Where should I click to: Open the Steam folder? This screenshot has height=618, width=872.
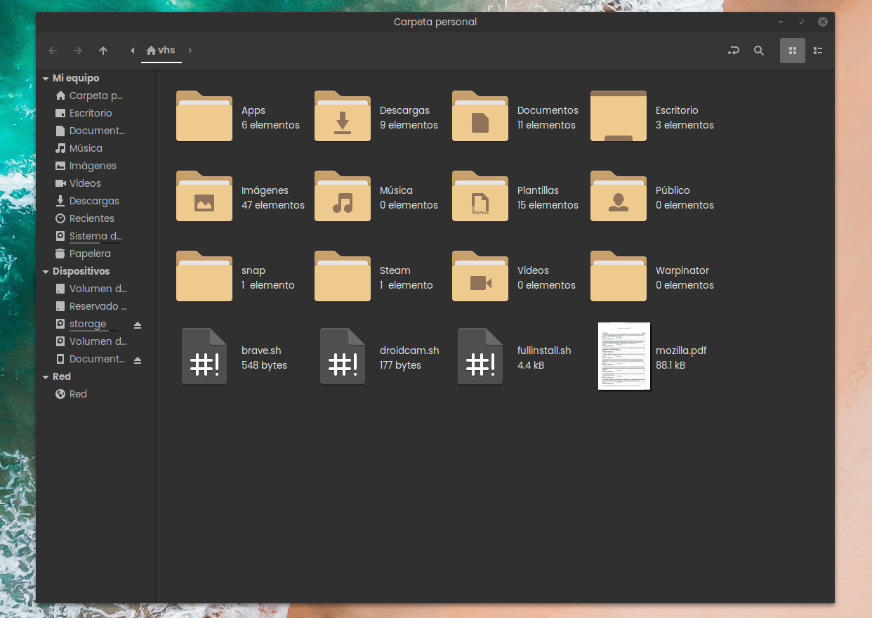pos(343,275)
